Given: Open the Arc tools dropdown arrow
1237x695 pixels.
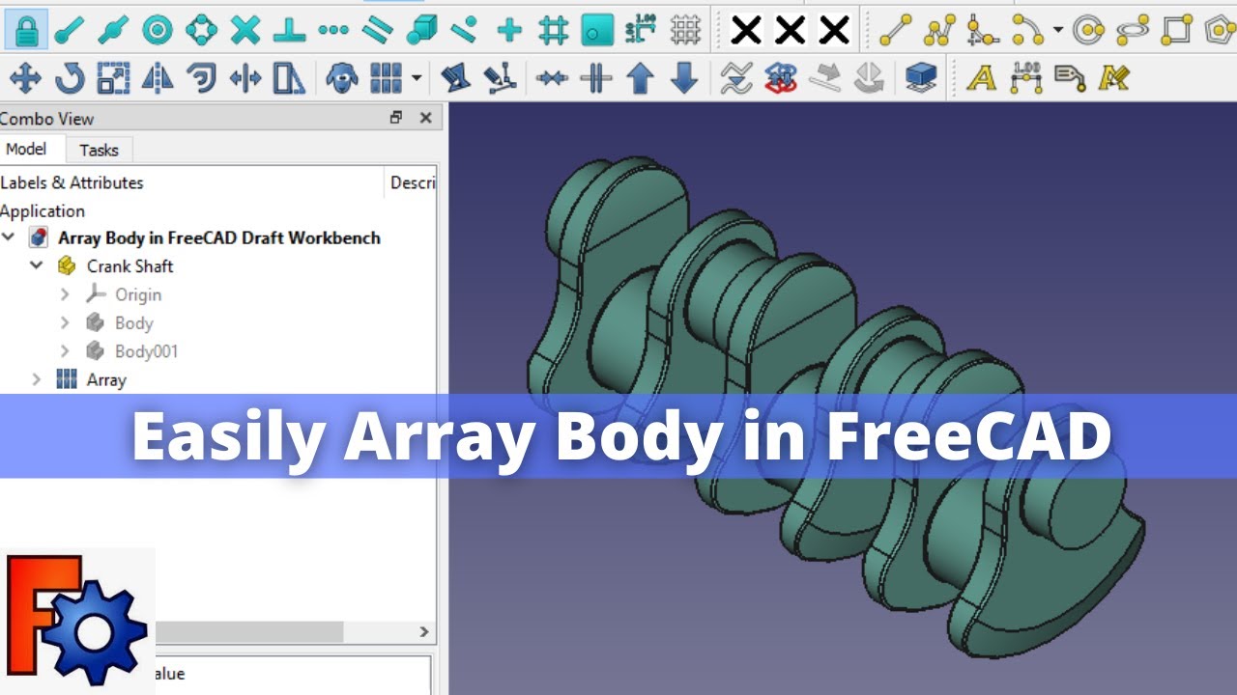Looking at the screenshot, I should pyautogui.click(x=1058, y=30).
